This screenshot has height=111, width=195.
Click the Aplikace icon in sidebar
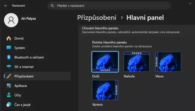(x=9, y=86)
